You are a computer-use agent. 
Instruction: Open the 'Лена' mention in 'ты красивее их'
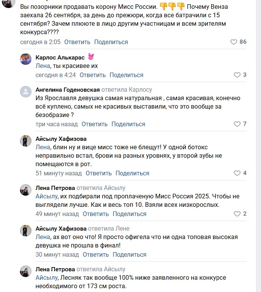(x=43, y=66)
